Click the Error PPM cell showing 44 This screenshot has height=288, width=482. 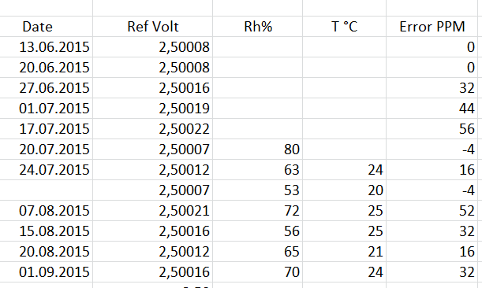pos(432,109)
